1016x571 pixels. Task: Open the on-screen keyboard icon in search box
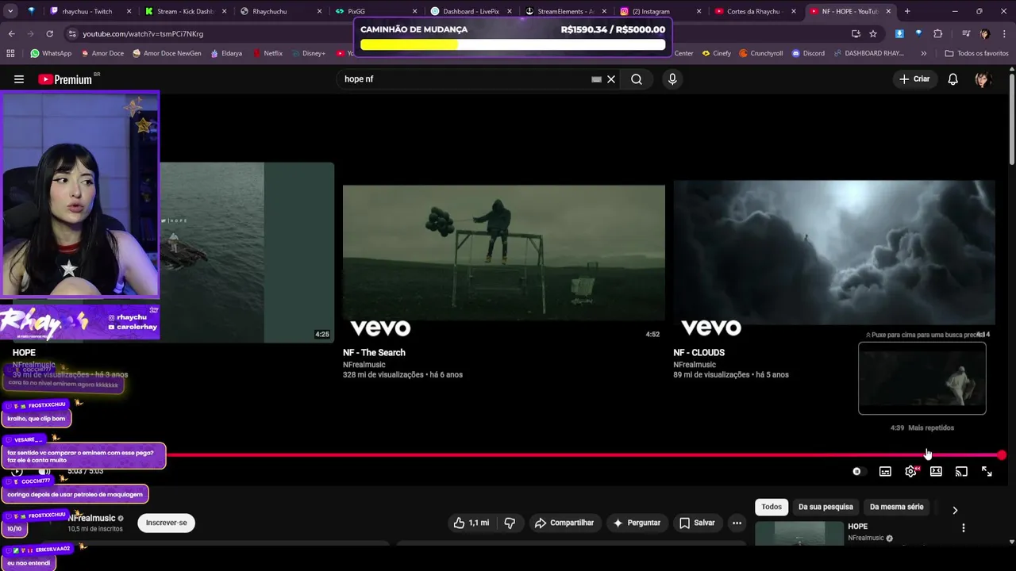[x=596, y=79]
